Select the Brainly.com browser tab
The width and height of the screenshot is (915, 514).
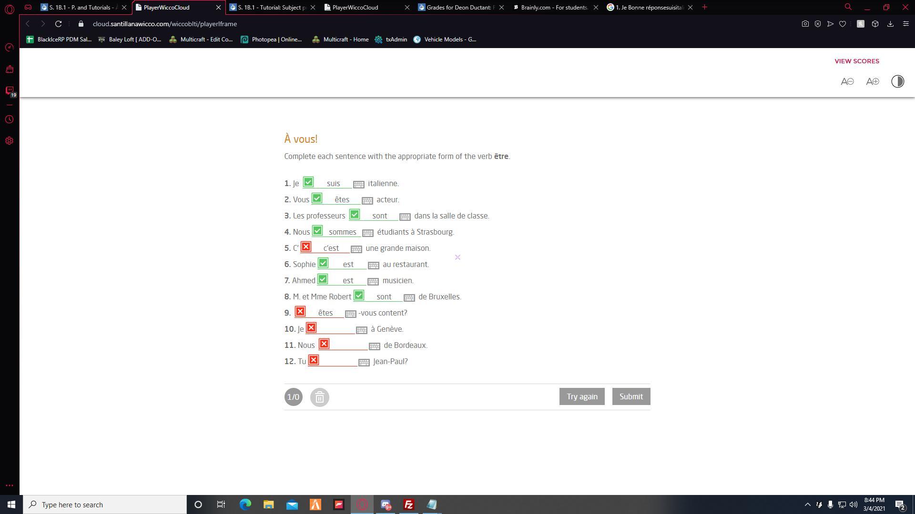tap(552, 7)
